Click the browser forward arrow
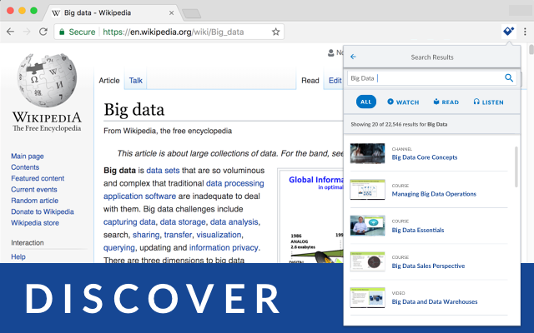The height and width of the screenshot is (333, 534). click(x=27, y=32)
